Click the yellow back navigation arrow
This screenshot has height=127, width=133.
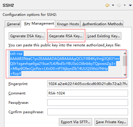107,5
